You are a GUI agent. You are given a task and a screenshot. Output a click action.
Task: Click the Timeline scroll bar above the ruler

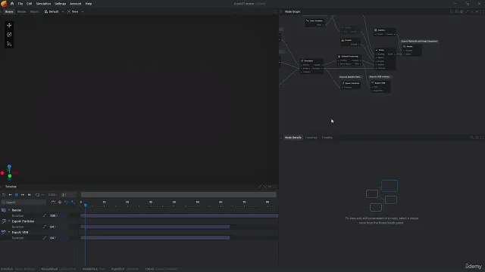pos(179,195)
